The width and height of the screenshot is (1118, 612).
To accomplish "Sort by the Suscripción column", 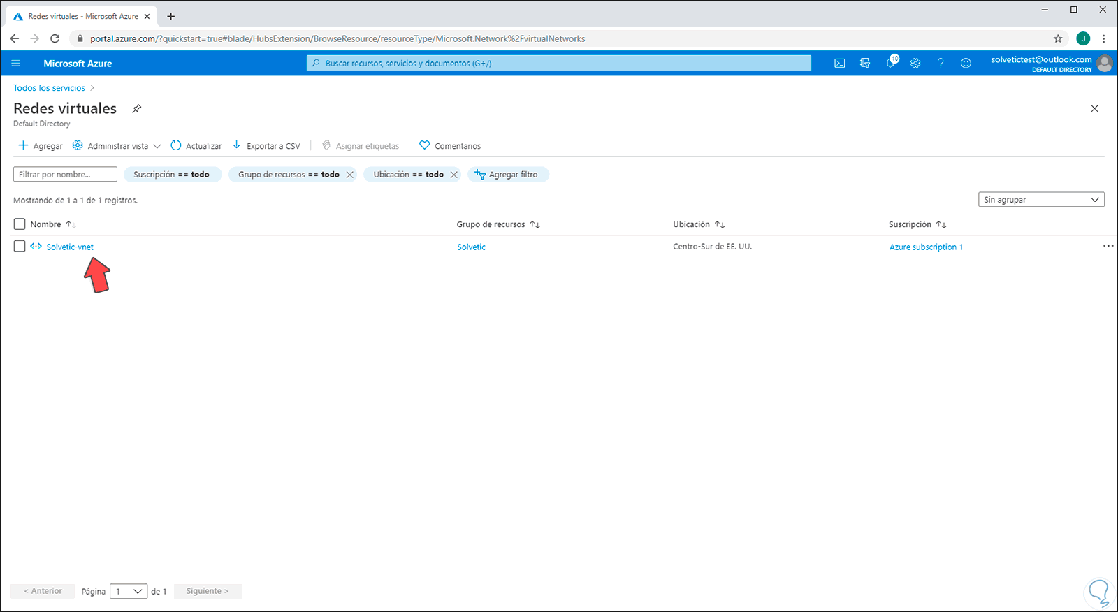I will (x=917, y=224).
